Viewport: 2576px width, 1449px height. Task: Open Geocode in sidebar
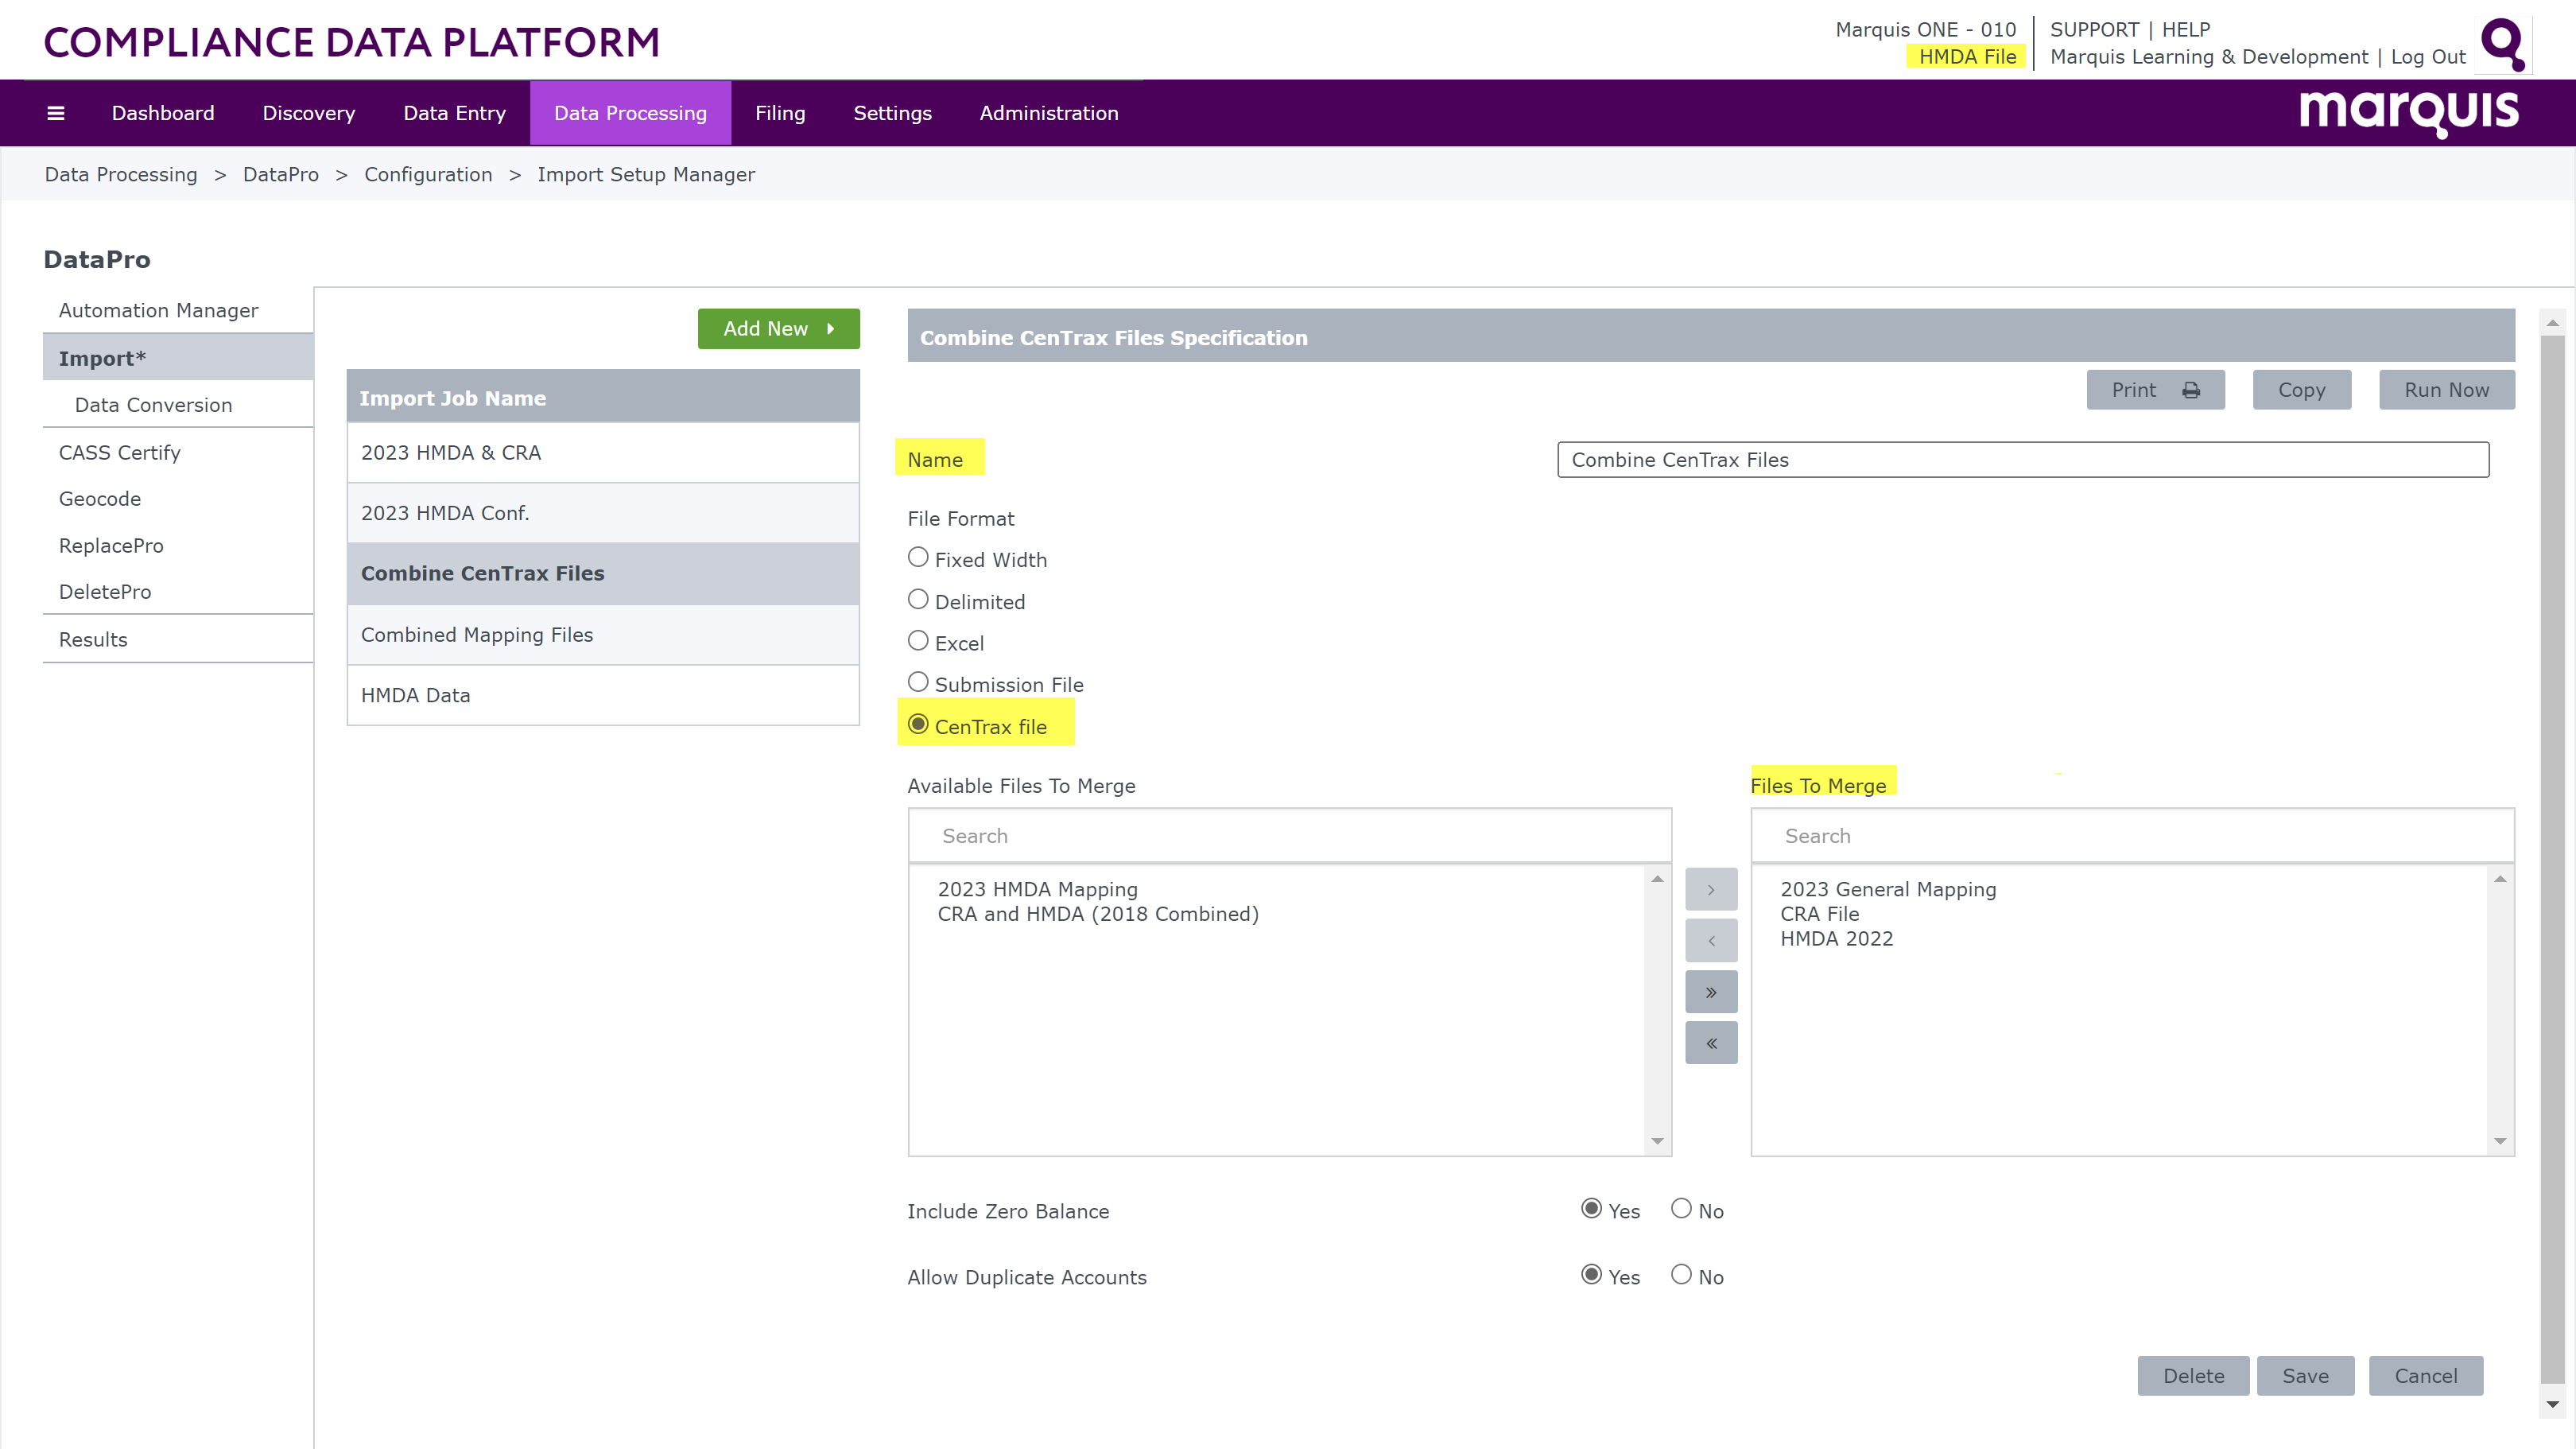click(178, 499)
